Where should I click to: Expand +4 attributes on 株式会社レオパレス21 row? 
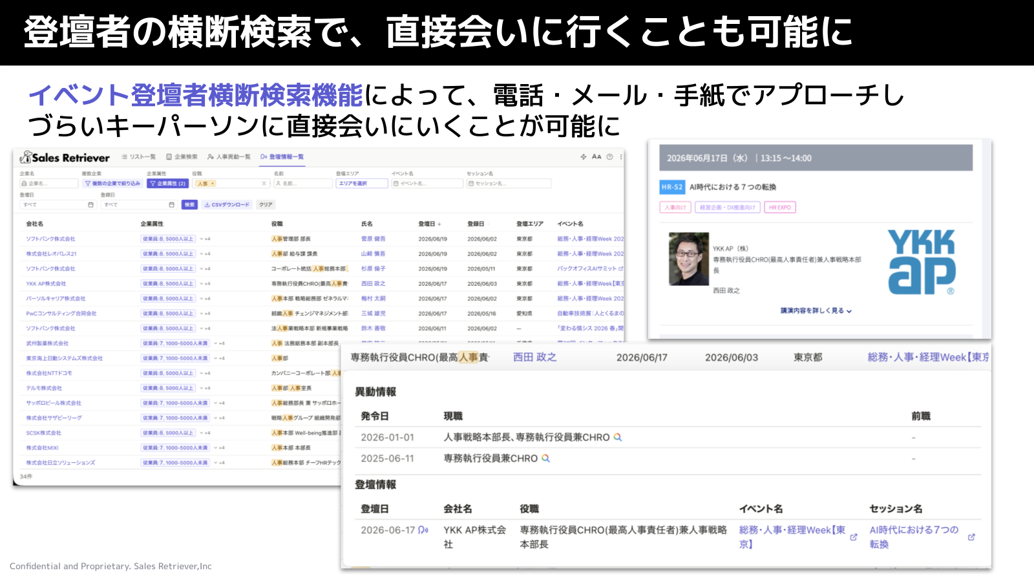pyautogui.click(x=205, y=253)
